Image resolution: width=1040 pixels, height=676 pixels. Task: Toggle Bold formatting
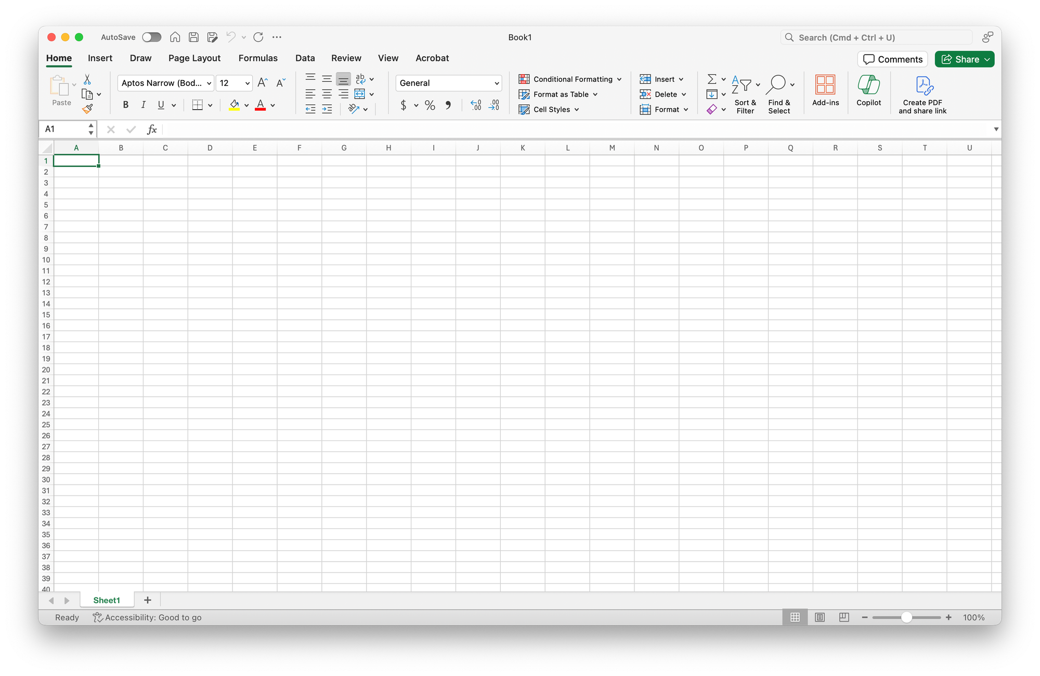coord(125,105)
